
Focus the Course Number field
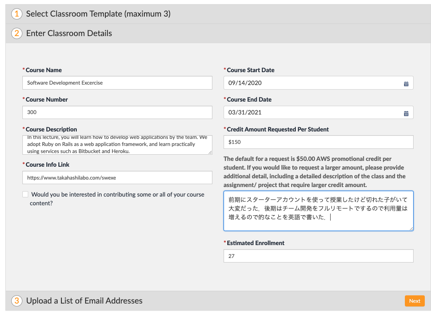pos(117,112)
